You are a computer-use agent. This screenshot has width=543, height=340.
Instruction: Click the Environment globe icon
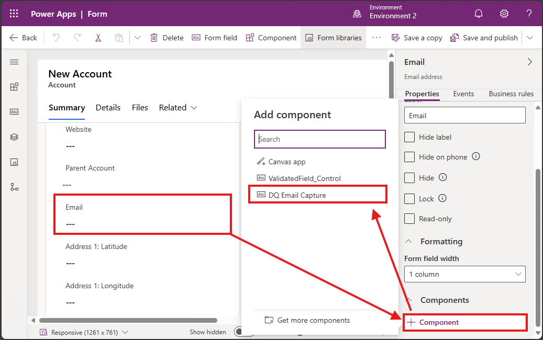357,14
